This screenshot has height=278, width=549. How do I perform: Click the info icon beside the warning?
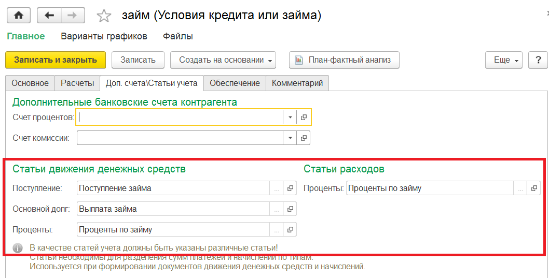pyautogui.click(x=18, y=248)
